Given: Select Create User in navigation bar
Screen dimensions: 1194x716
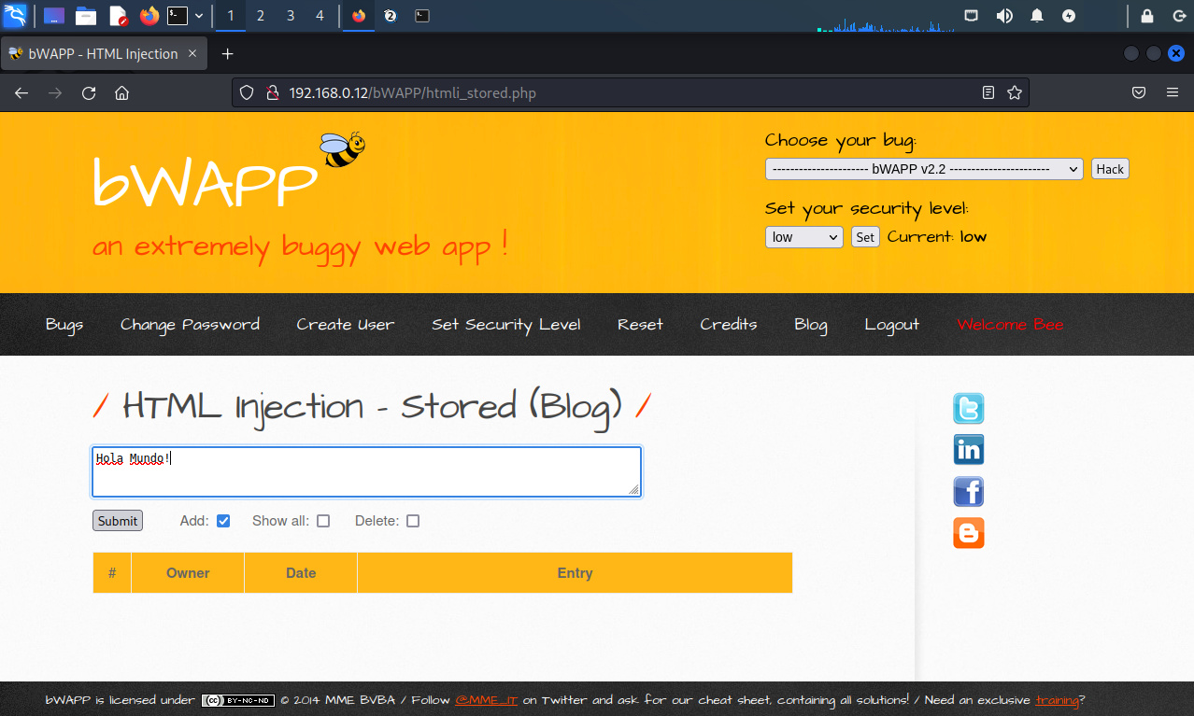Looking at the screenshot, I should (x=345, y=325).
